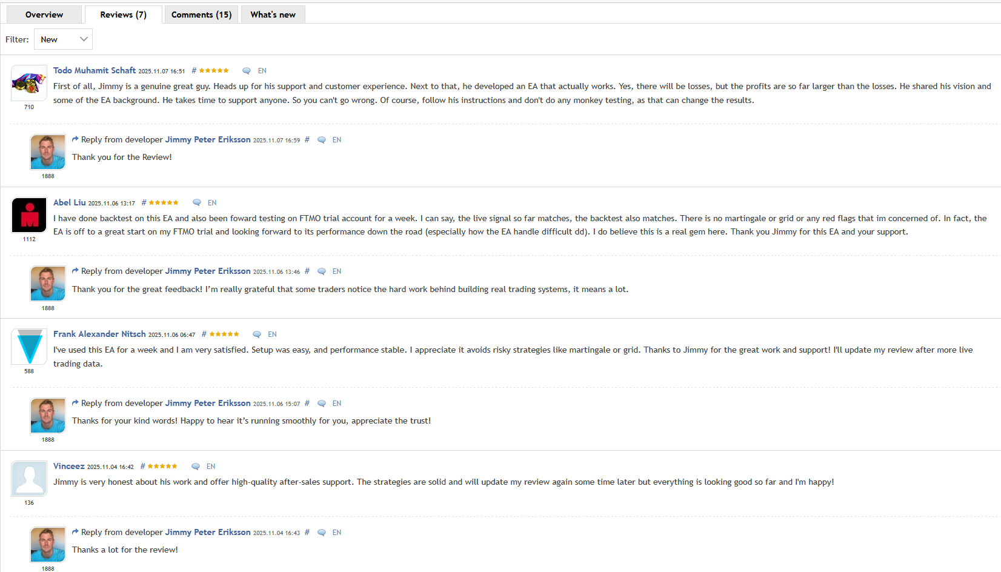Toggle EN language on the last developer reply
Viewport: 1001px width, 572px height.
tap(337, 532)
